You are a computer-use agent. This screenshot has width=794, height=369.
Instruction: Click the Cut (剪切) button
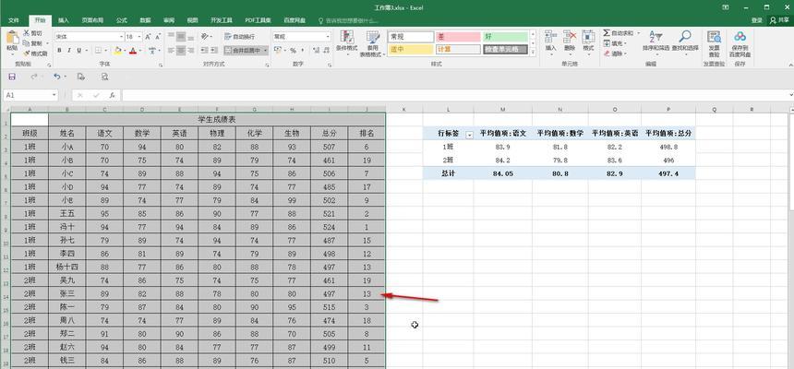(x=33, y=33)
